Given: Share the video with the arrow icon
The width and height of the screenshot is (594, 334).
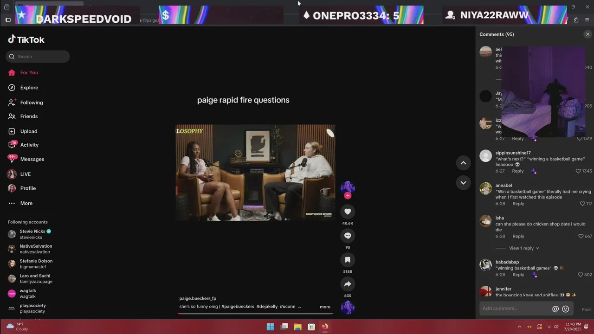Looking at the screenshot, I should [348, 284].
